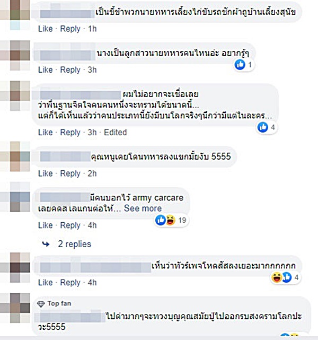Viewport: 318px width, 340px height.
Task: Reply to the army carcare comment
Action: point(70,225)
